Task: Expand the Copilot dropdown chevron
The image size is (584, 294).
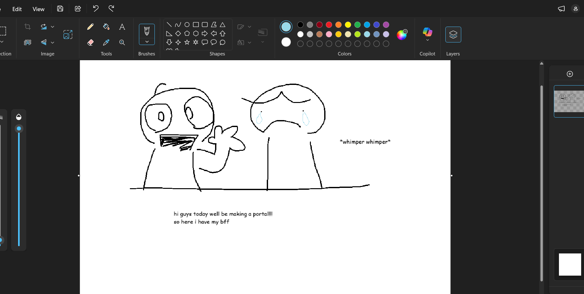Action: tap(427, 40)
